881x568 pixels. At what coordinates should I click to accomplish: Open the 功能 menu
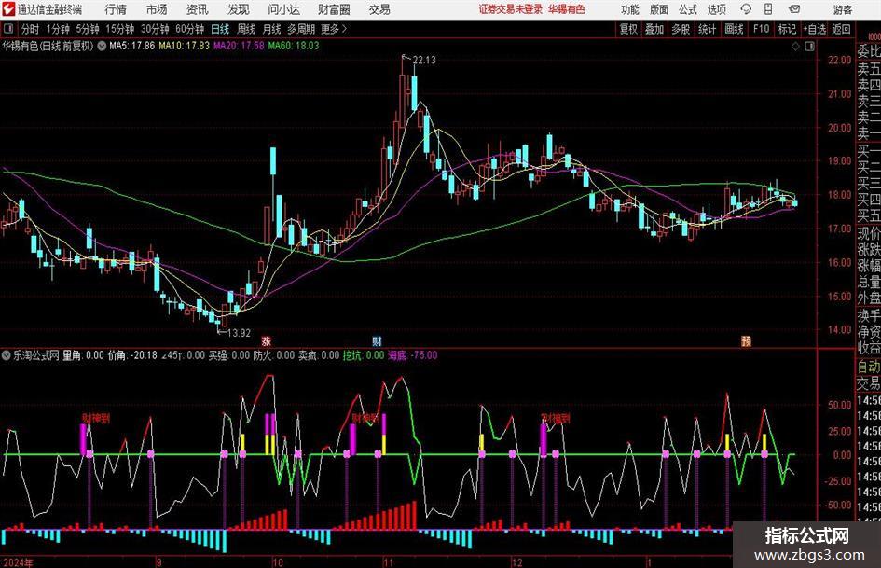[630, 9]
